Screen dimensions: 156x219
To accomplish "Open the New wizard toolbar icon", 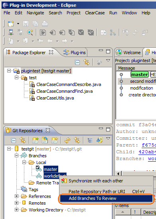I will [x=11, y=23].
